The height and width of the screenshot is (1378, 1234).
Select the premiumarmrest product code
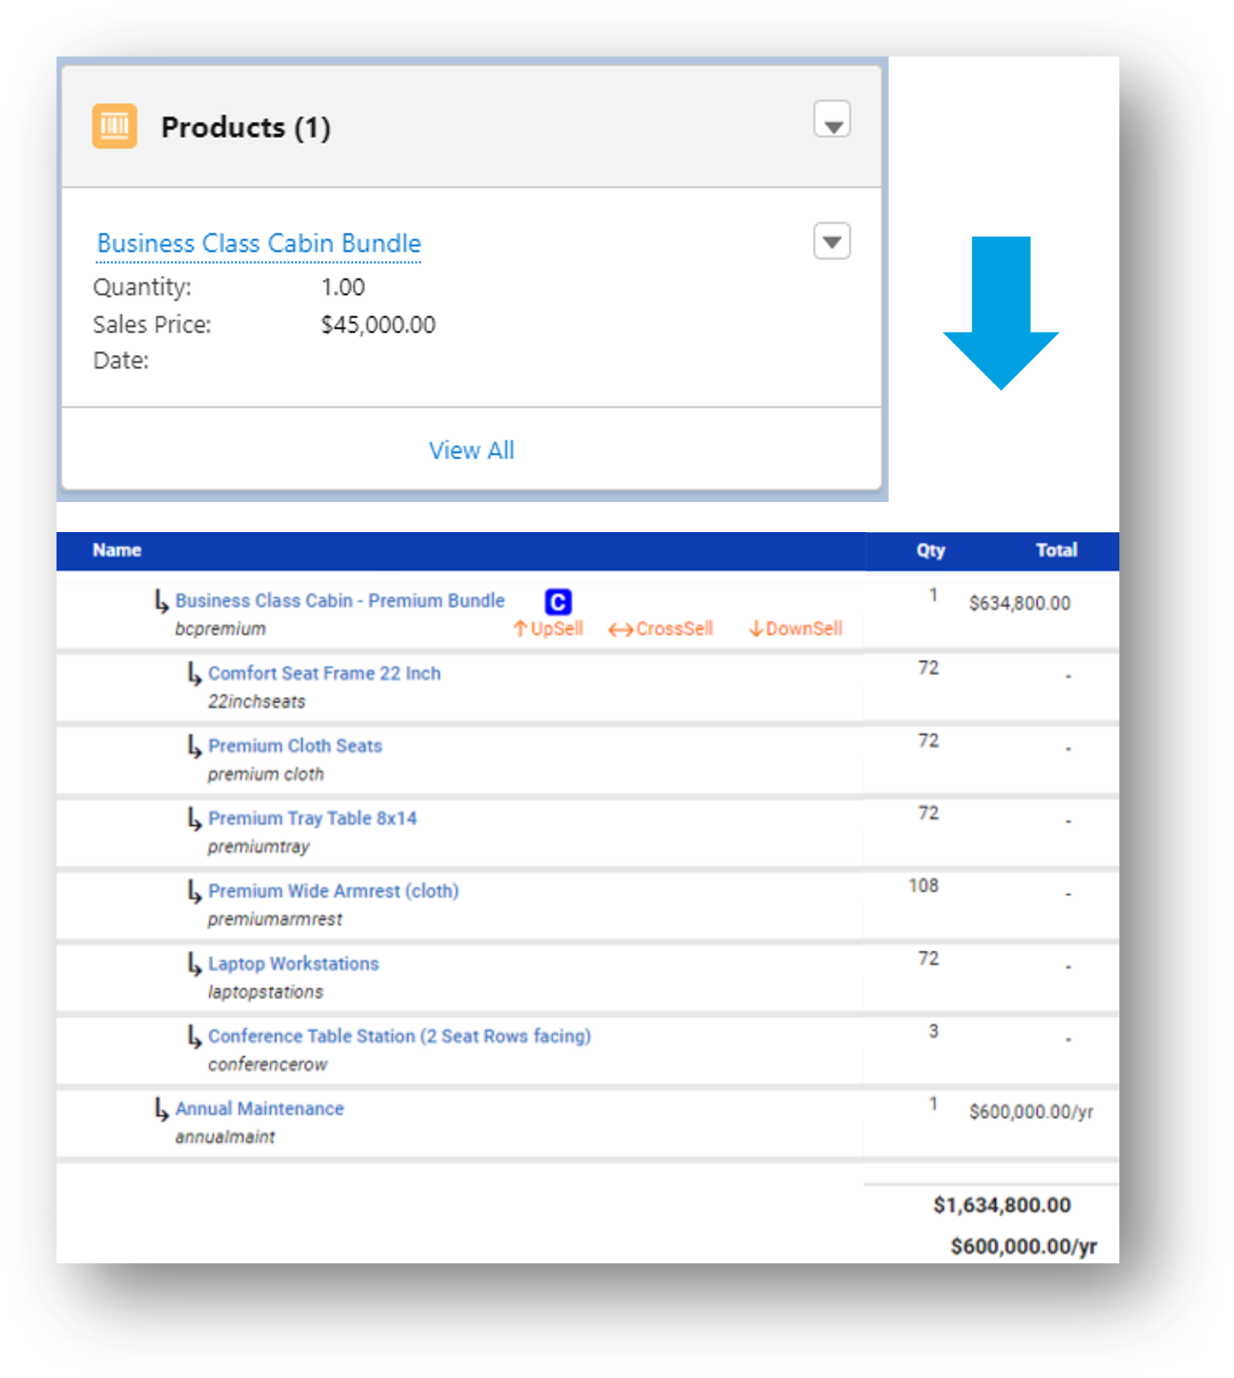275,919
